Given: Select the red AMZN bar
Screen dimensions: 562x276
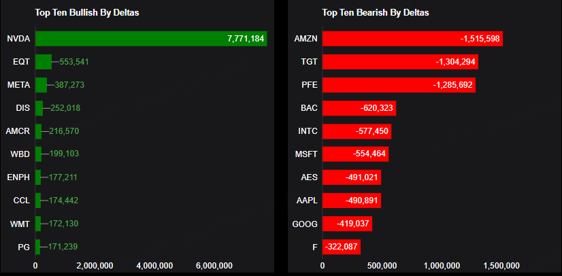Looking at the screenshot, I should 412,39.
